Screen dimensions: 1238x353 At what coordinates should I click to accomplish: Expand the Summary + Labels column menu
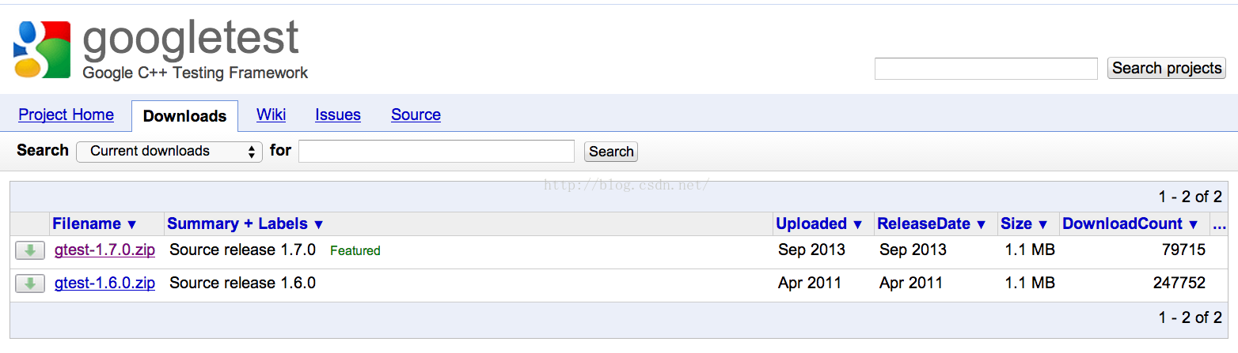(x=245, y=224)
